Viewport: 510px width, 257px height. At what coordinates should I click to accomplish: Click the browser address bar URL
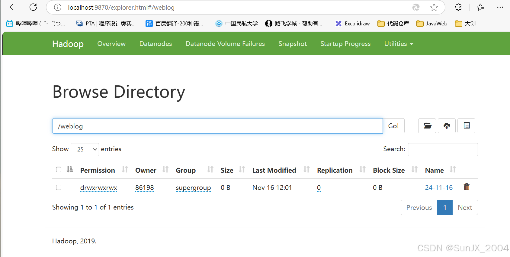pyautogui.click(x=121, y=7)
